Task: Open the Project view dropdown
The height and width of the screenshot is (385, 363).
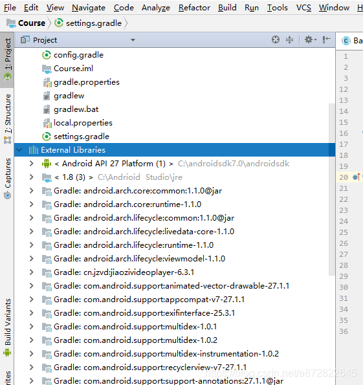Action: [x=133, y=40]
